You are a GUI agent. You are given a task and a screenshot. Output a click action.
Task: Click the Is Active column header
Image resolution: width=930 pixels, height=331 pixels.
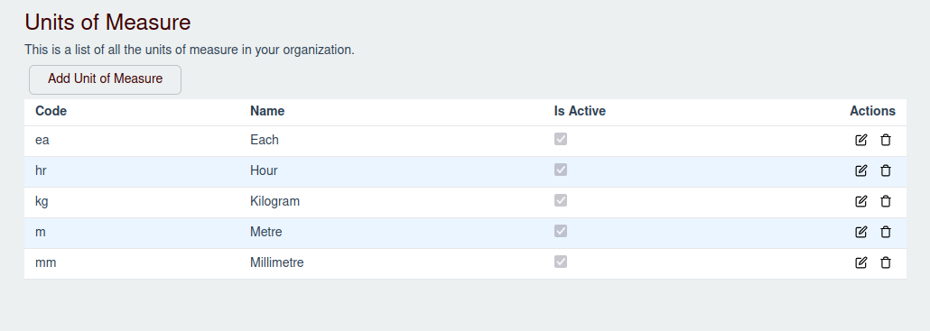(580, 111)
